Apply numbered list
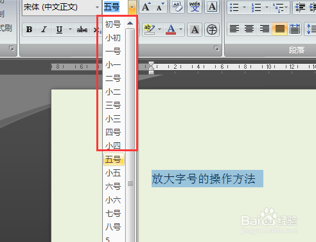This screenshot has width=316, height=242. [256, 8]
